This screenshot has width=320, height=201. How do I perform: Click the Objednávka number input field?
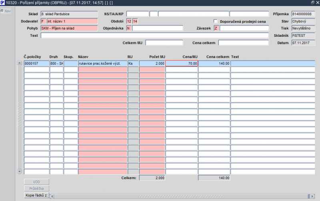click(158, 28)
